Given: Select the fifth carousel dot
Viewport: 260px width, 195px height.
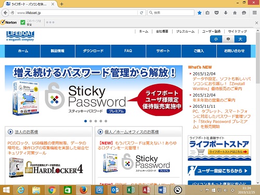Looking at the screenshot, I should click(106, 121).
